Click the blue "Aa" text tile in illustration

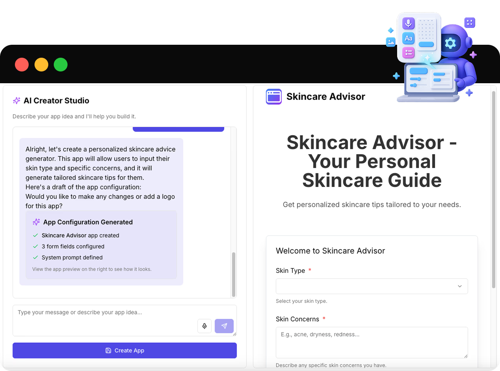coord(409,38)
